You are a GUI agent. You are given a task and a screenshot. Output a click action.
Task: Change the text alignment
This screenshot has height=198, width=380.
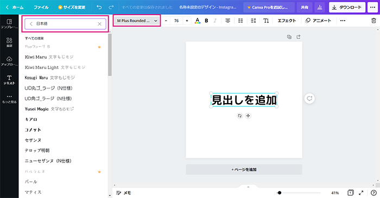[227, 21]
